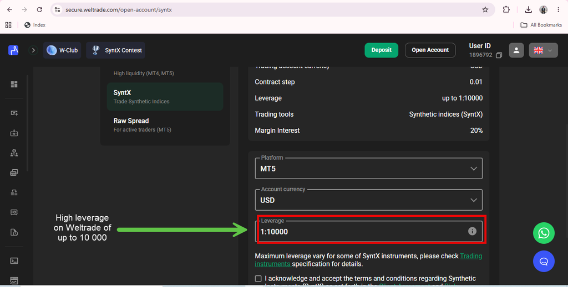
Task: Click the address bar URL
Action: point(119,10)
